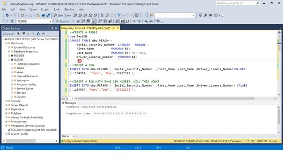Click the Undo arrow icon
Image resolution: width=283 pixels, height=159 pixels.
coord(119,15)
